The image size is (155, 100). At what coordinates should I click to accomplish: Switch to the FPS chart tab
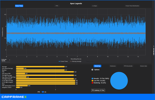(57, 6)
